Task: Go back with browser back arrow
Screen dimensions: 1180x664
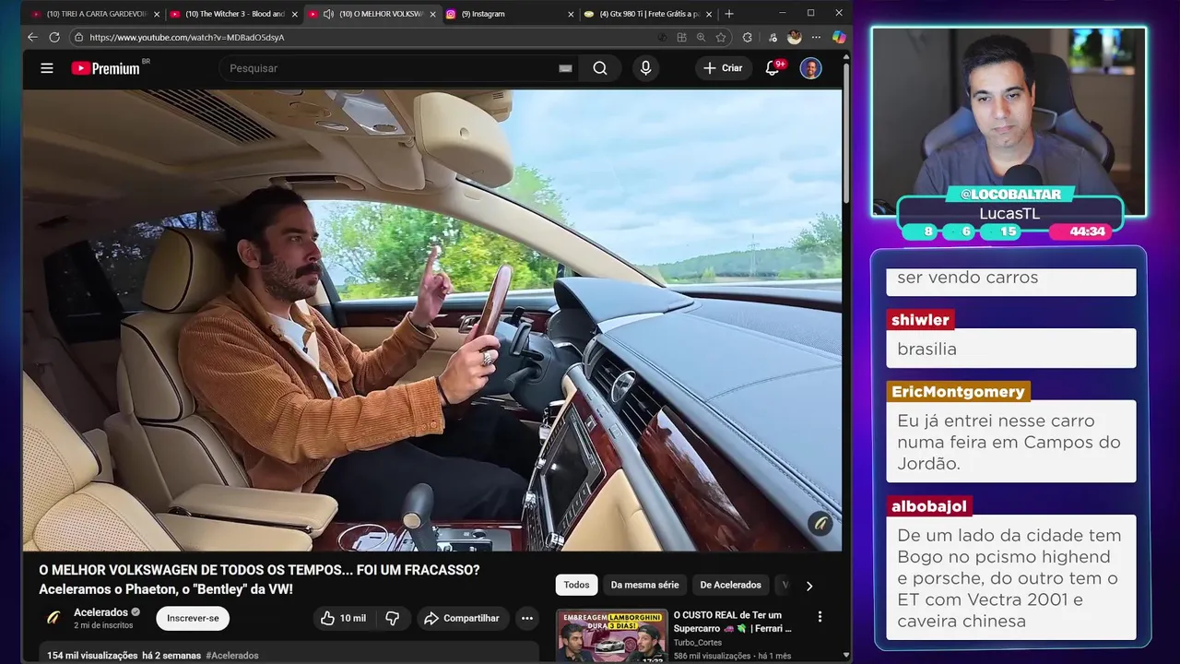Action: pyautogui.click(x=32, y=37)
